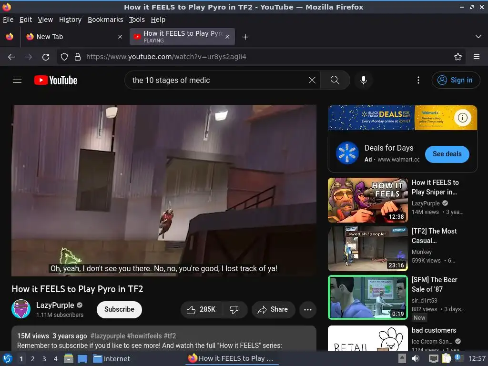Open the Bookmarks menu
Screen dimensions: 488x366
point(105,20)
